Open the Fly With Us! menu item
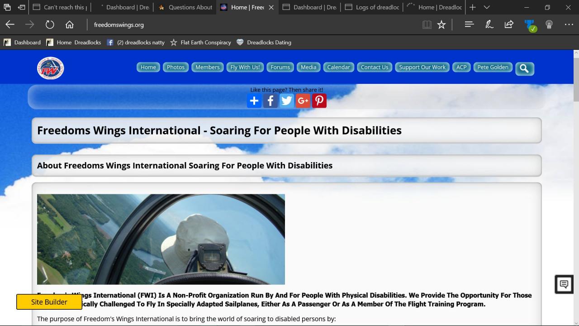The width and height of the screenshot is (579, 326). [245, 67]
